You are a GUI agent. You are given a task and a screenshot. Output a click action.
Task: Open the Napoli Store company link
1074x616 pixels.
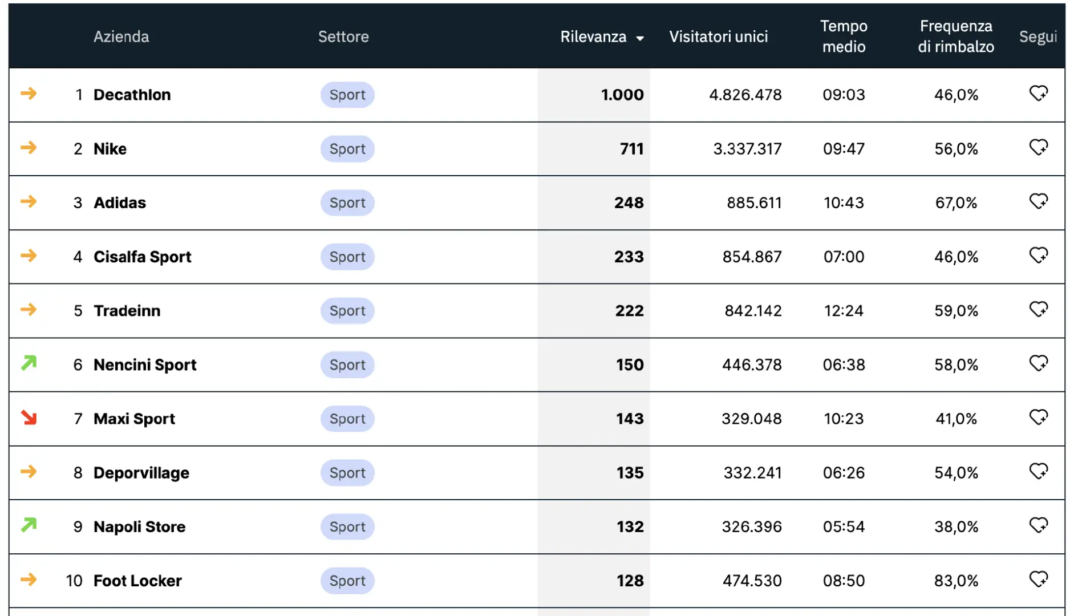click(140, 526)
